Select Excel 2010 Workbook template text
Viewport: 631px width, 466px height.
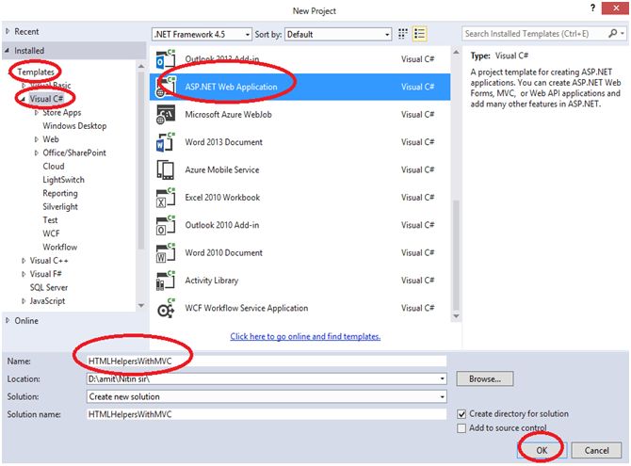[x=222, y=198]
